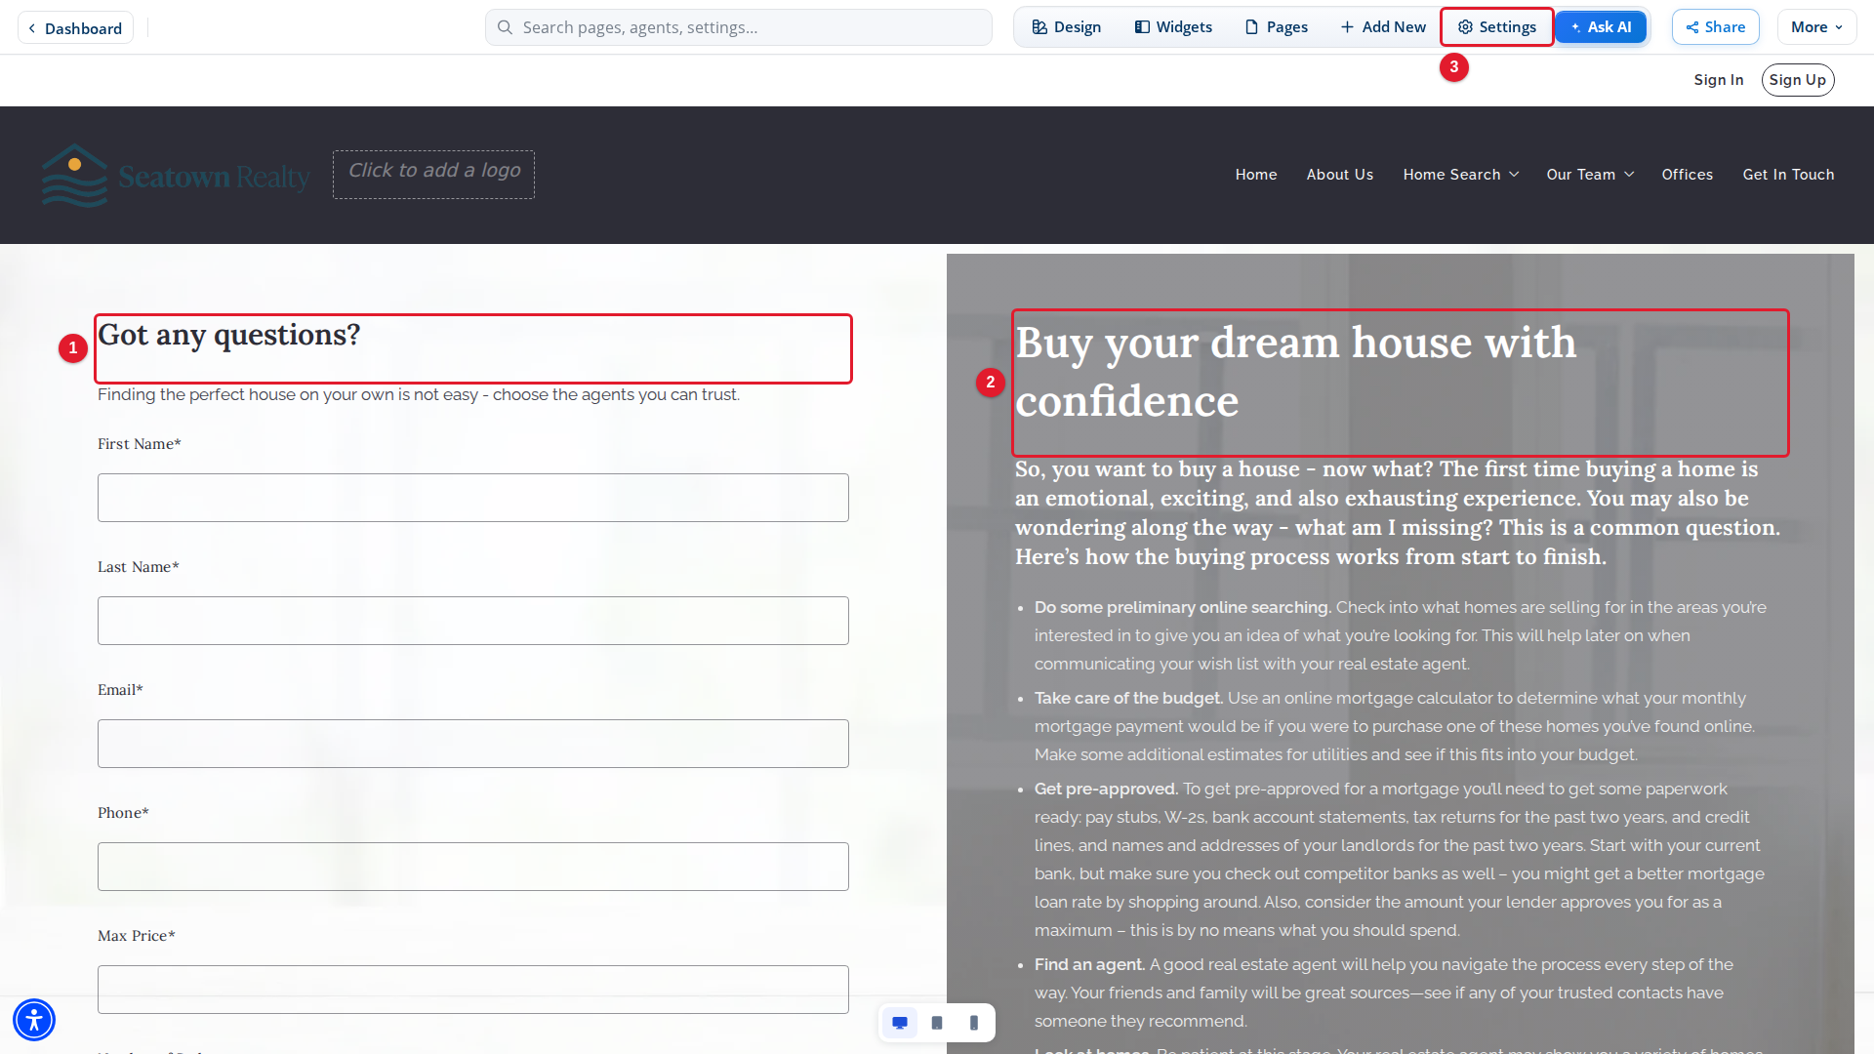1874x1054 pixels.
Task: Click the First Name input field
Action: point(473,498)
